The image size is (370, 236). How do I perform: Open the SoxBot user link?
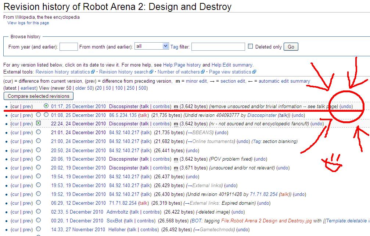[x=114, y=221]
